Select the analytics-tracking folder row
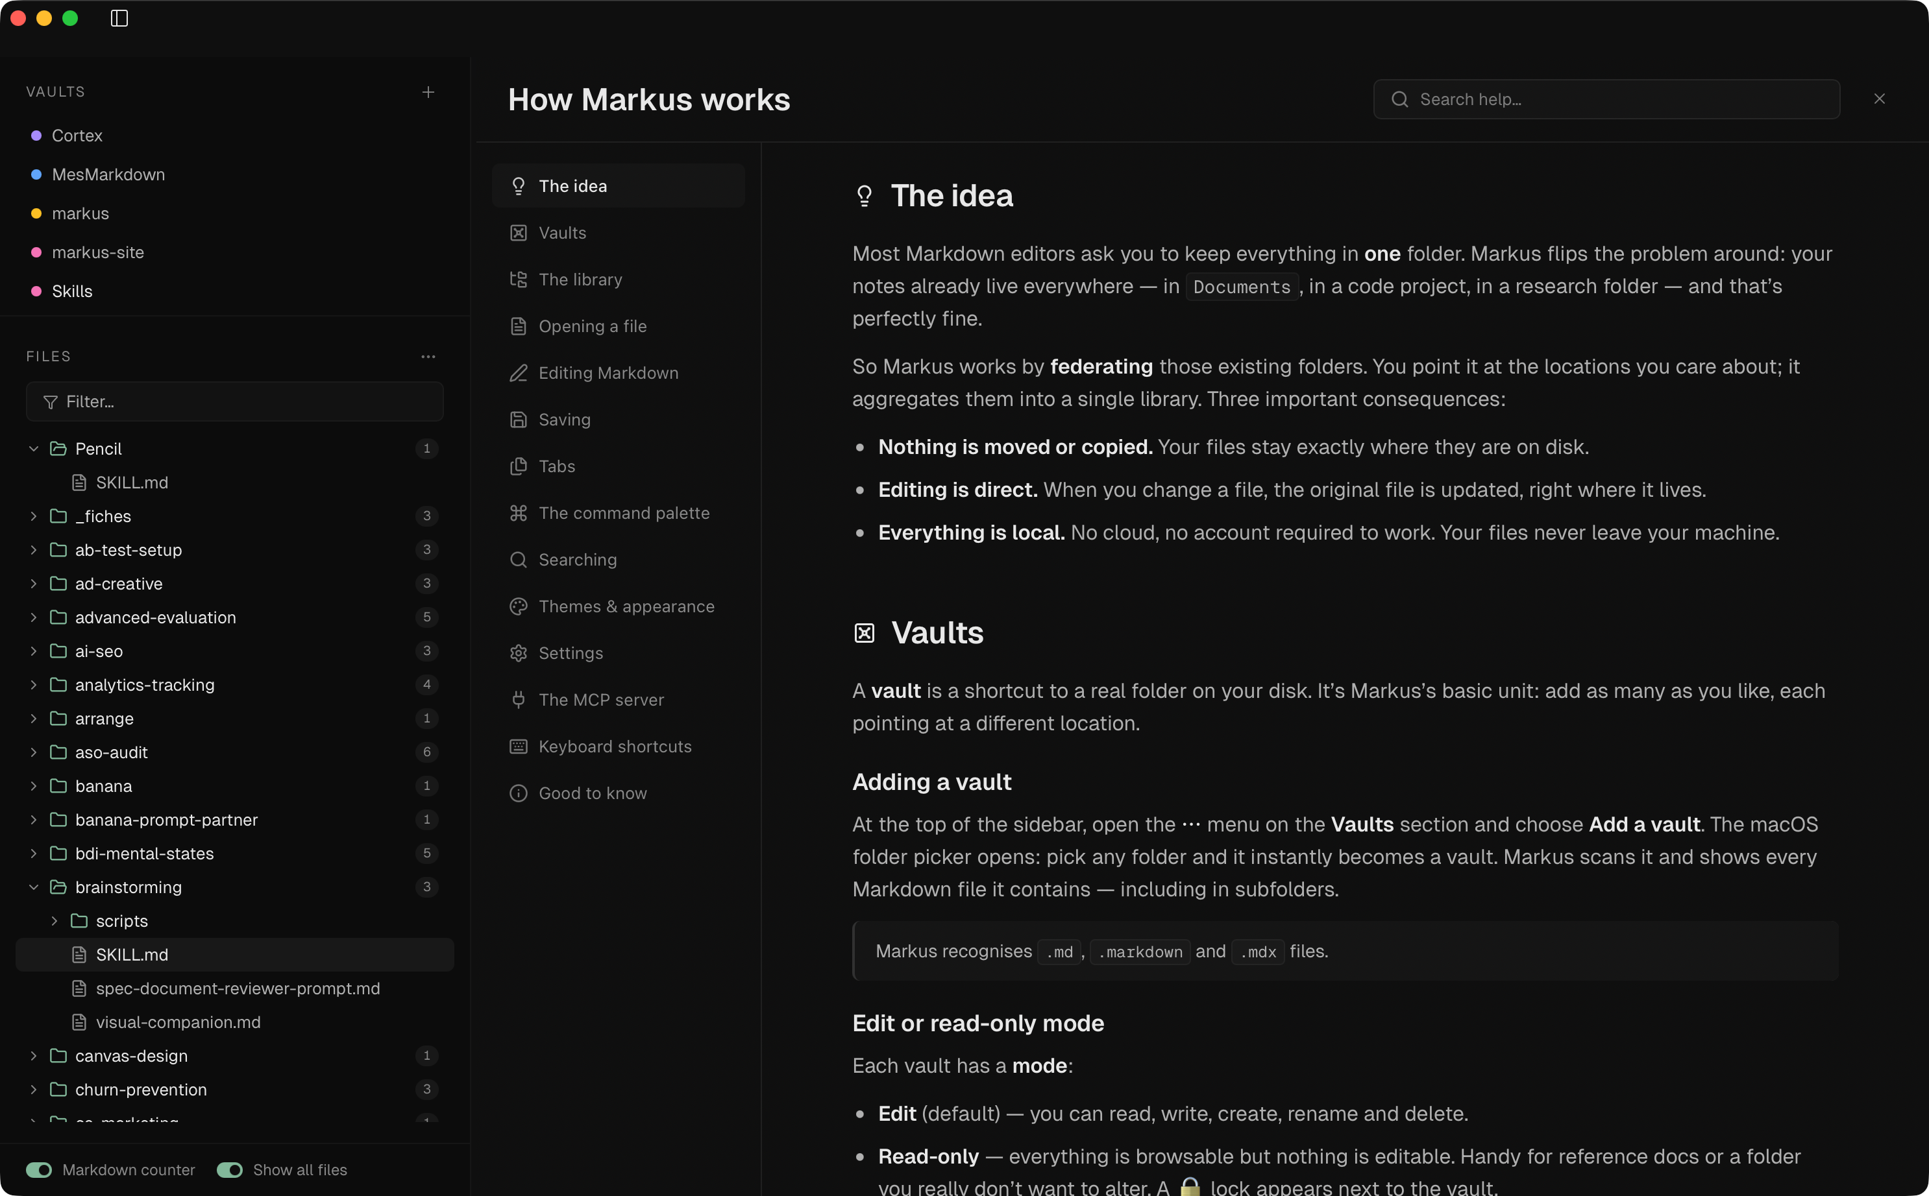This screenshot has width=1929, height=1196. tap(234, 684)
